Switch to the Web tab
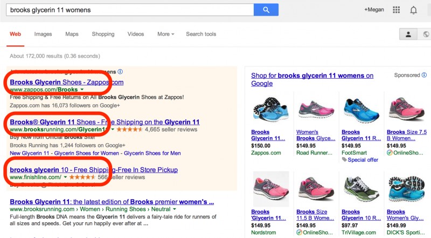The image size is (431, 238). [x=16, y=34]
